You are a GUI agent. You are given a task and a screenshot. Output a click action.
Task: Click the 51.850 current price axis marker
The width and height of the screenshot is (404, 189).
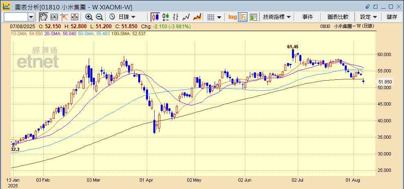[x=385, y=82]
